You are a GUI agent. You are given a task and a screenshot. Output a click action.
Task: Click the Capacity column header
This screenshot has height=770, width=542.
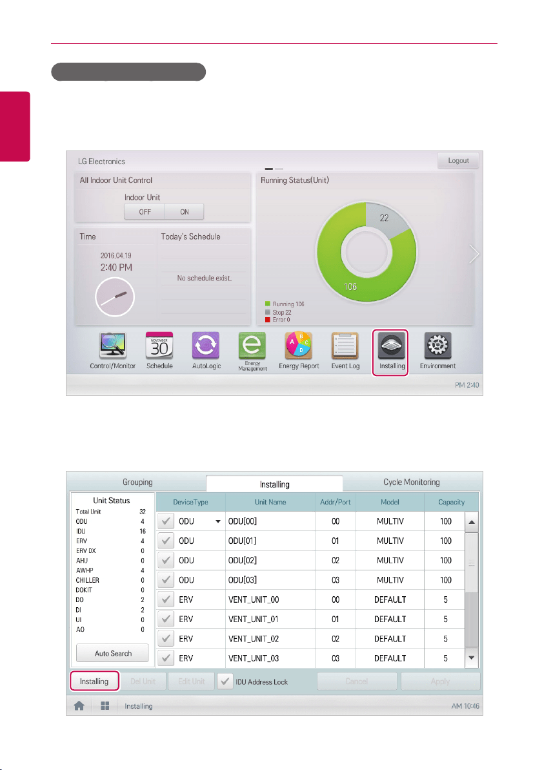[x=451, y=502]
